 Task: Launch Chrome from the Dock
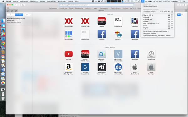click(x=3, y=43)
